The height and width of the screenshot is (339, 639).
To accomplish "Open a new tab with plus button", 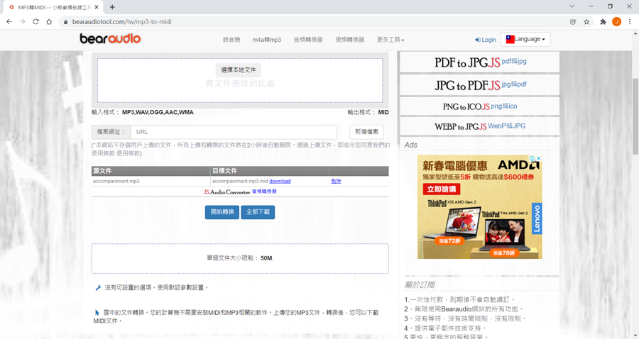I will (x=112, y=7).
